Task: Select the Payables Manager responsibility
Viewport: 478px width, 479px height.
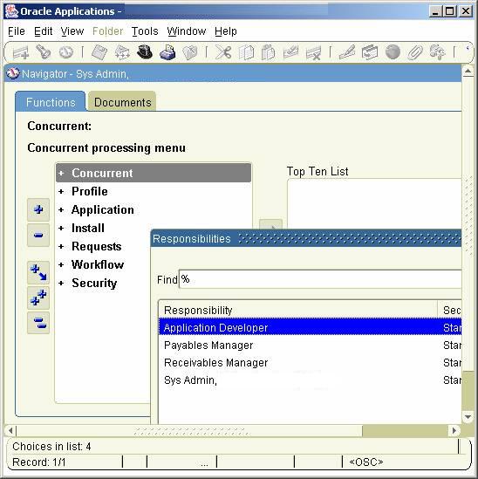Action: pos(310,346)
